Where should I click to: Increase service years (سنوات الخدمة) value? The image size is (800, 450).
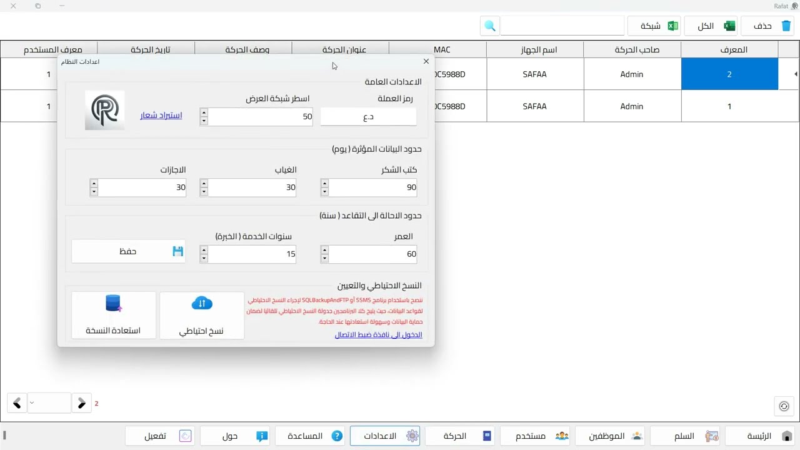204,250
